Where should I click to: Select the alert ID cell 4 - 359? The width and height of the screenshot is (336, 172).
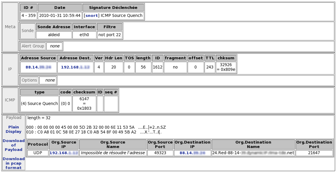tap(28, 15)
